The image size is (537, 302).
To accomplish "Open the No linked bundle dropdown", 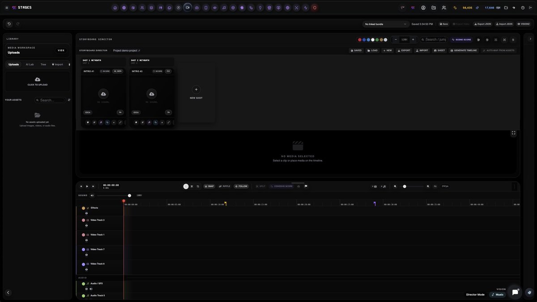I will pyautogui.click(x=384, y=23).
